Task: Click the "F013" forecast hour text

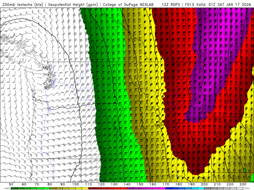Action: pyautogui.click(x=190, y=5)
